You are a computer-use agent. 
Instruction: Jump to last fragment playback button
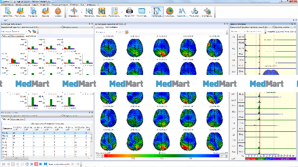[x=45, y=164]
